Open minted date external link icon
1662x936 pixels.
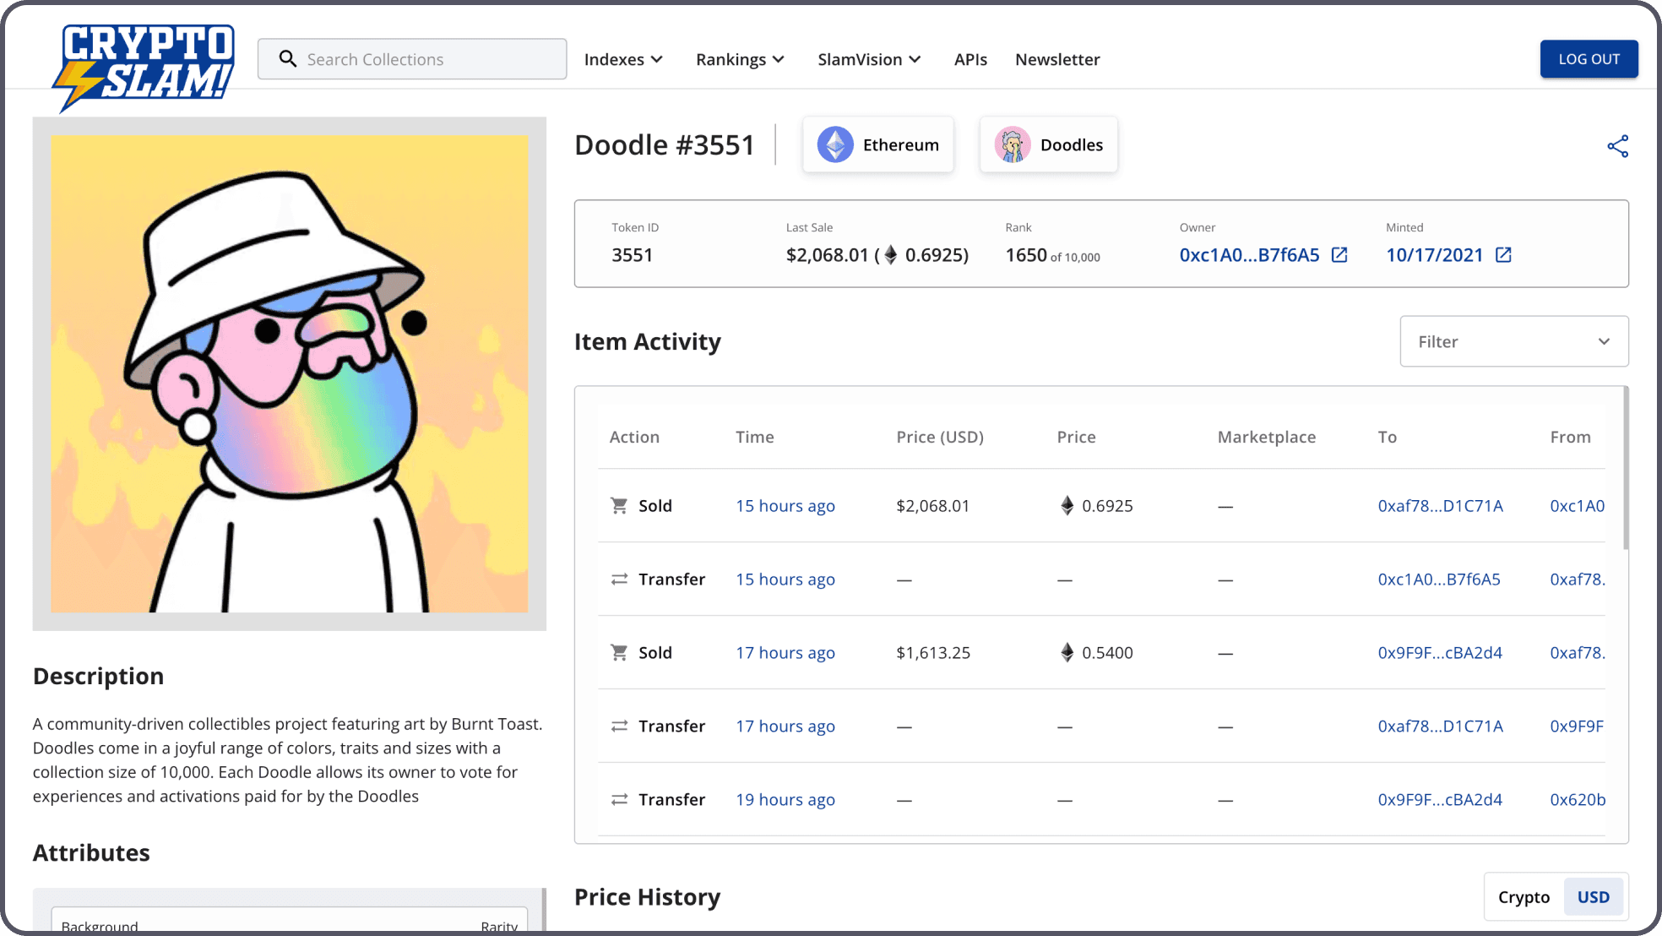pyautogui.click(x=1503, y=255)
